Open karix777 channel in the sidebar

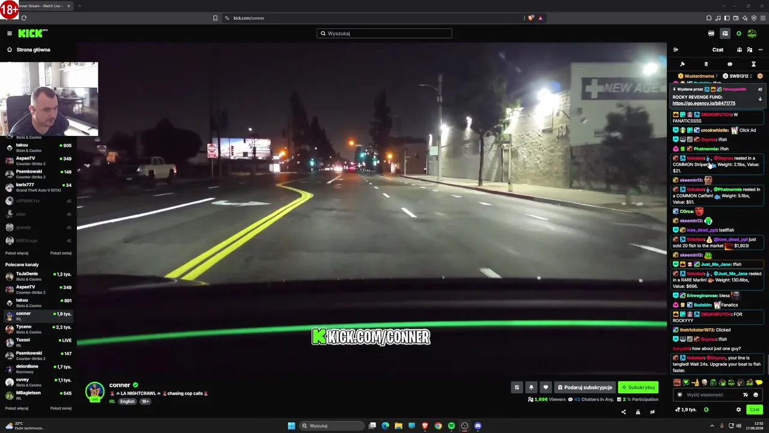pos(38,187)
